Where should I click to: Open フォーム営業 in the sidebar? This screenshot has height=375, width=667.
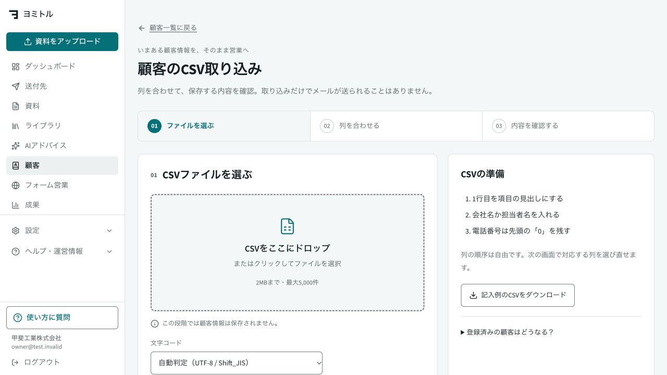63,185
